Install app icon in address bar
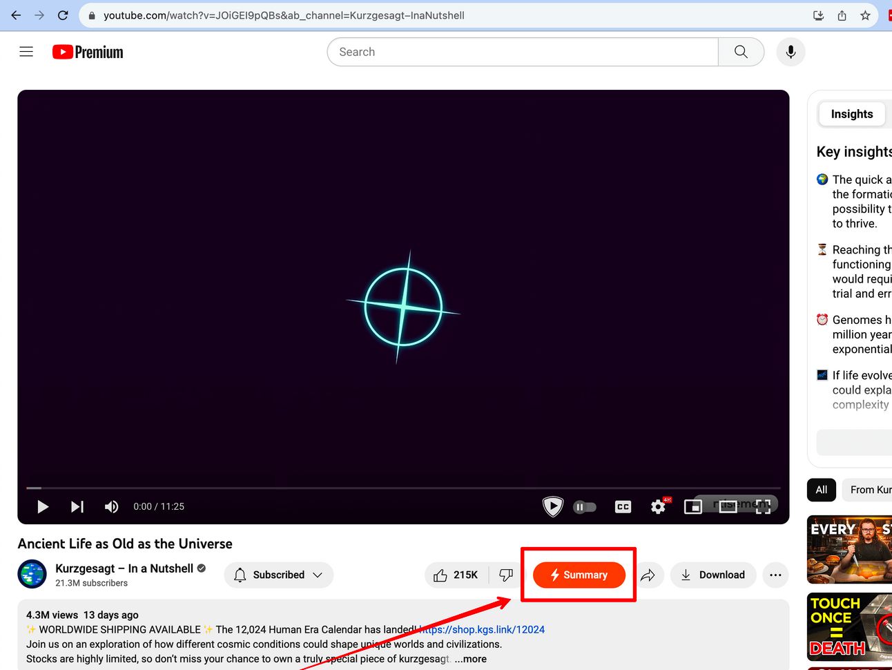Image resolution: width=892 pixels, height=670 pixels. [x=819, y=15]
